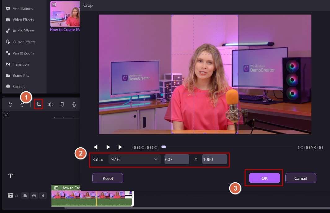Image resolution: width=330 pixels, height=213 pixels.
Task: Click the Cursor Effects sparkle icon
Action: [8, 41]
